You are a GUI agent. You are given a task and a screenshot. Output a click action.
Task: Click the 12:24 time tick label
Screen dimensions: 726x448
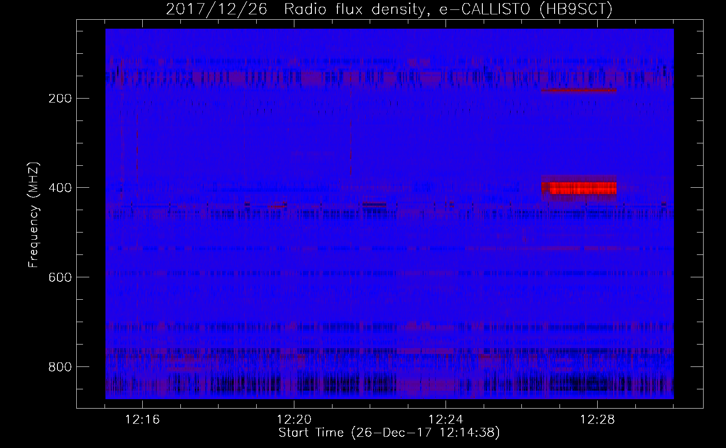point(446,420)
